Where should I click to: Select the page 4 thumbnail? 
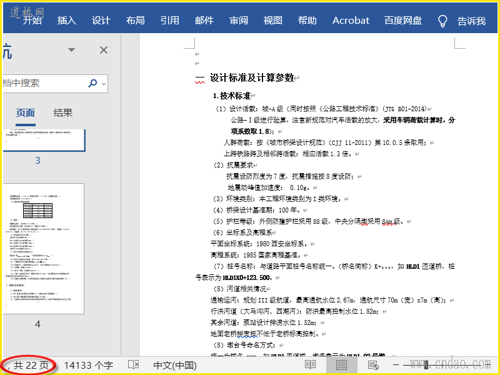tap(42, 248)
